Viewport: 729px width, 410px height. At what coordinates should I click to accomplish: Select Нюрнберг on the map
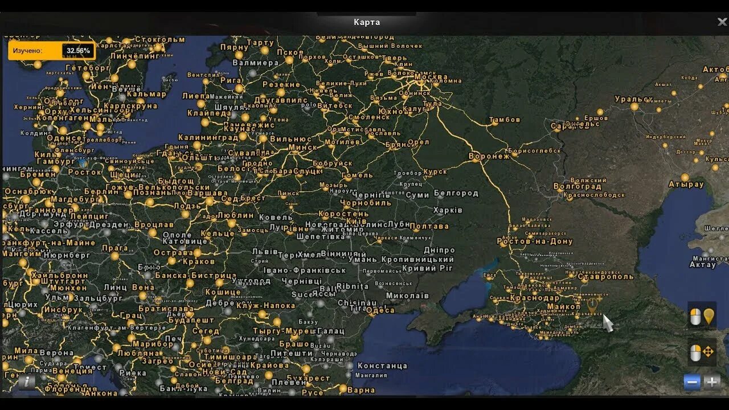68,256
